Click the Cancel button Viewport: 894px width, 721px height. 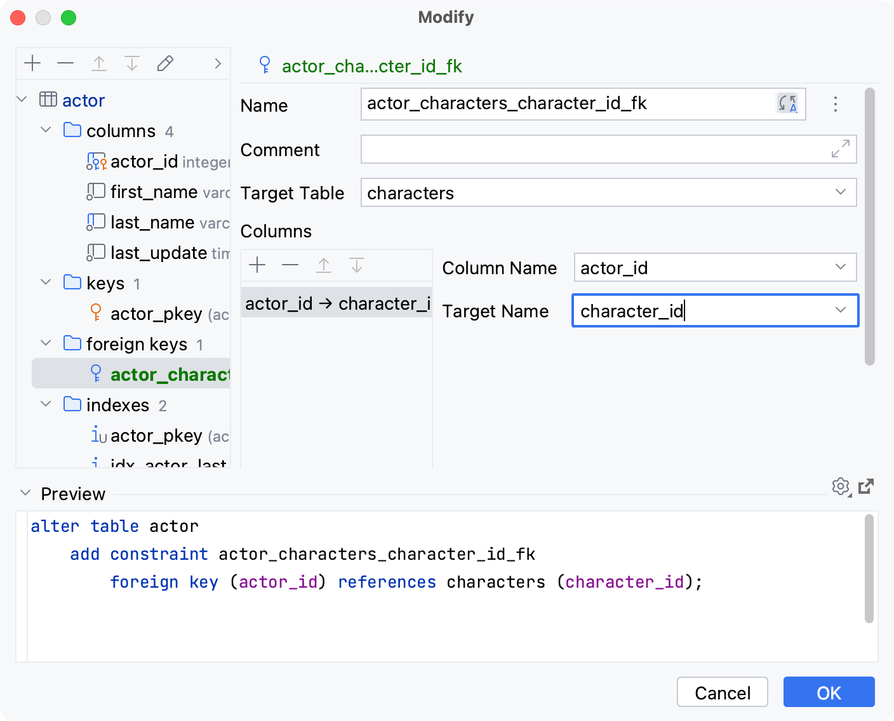click(x=723, y=692)
